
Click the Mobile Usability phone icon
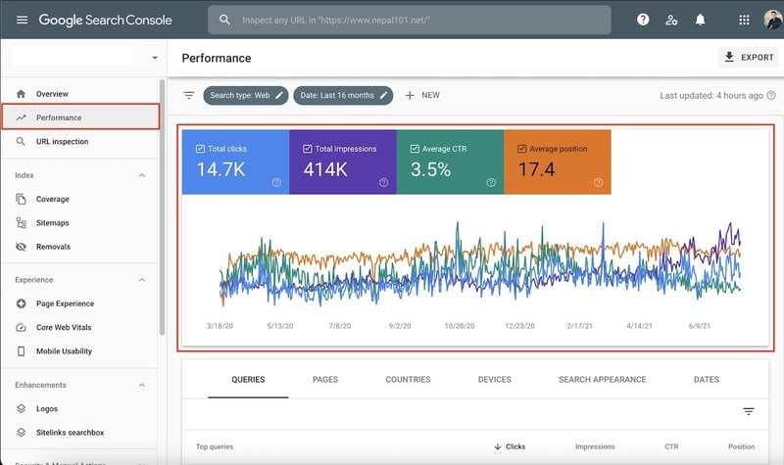[x=21, y=351]
